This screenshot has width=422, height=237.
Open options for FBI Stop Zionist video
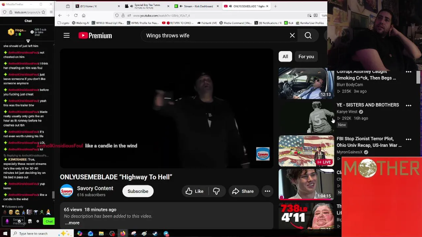coord(408,139)
